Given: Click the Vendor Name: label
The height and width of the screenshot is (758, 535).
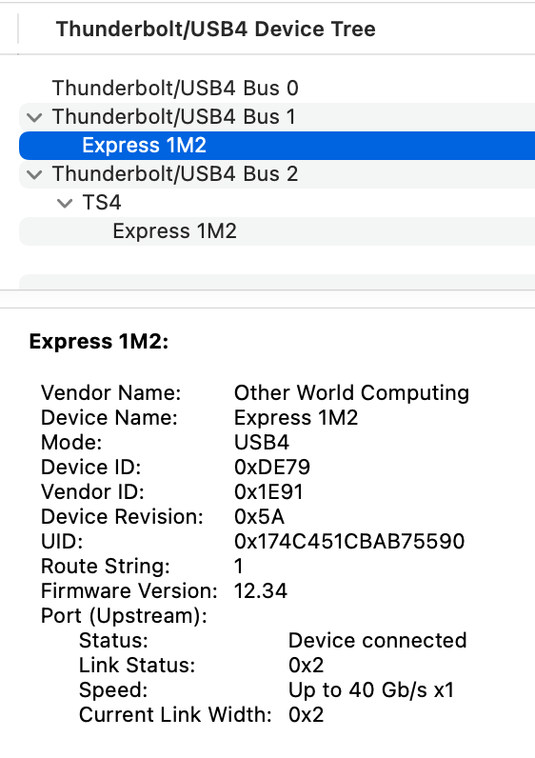Looking at the screenshot, I should (111, 393).
